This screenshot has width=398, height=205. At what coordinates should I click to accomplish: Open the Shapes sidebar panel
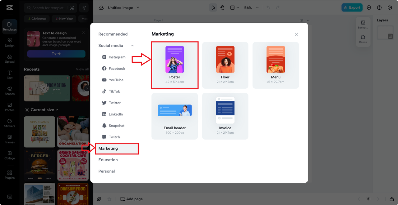pos(10,91)
